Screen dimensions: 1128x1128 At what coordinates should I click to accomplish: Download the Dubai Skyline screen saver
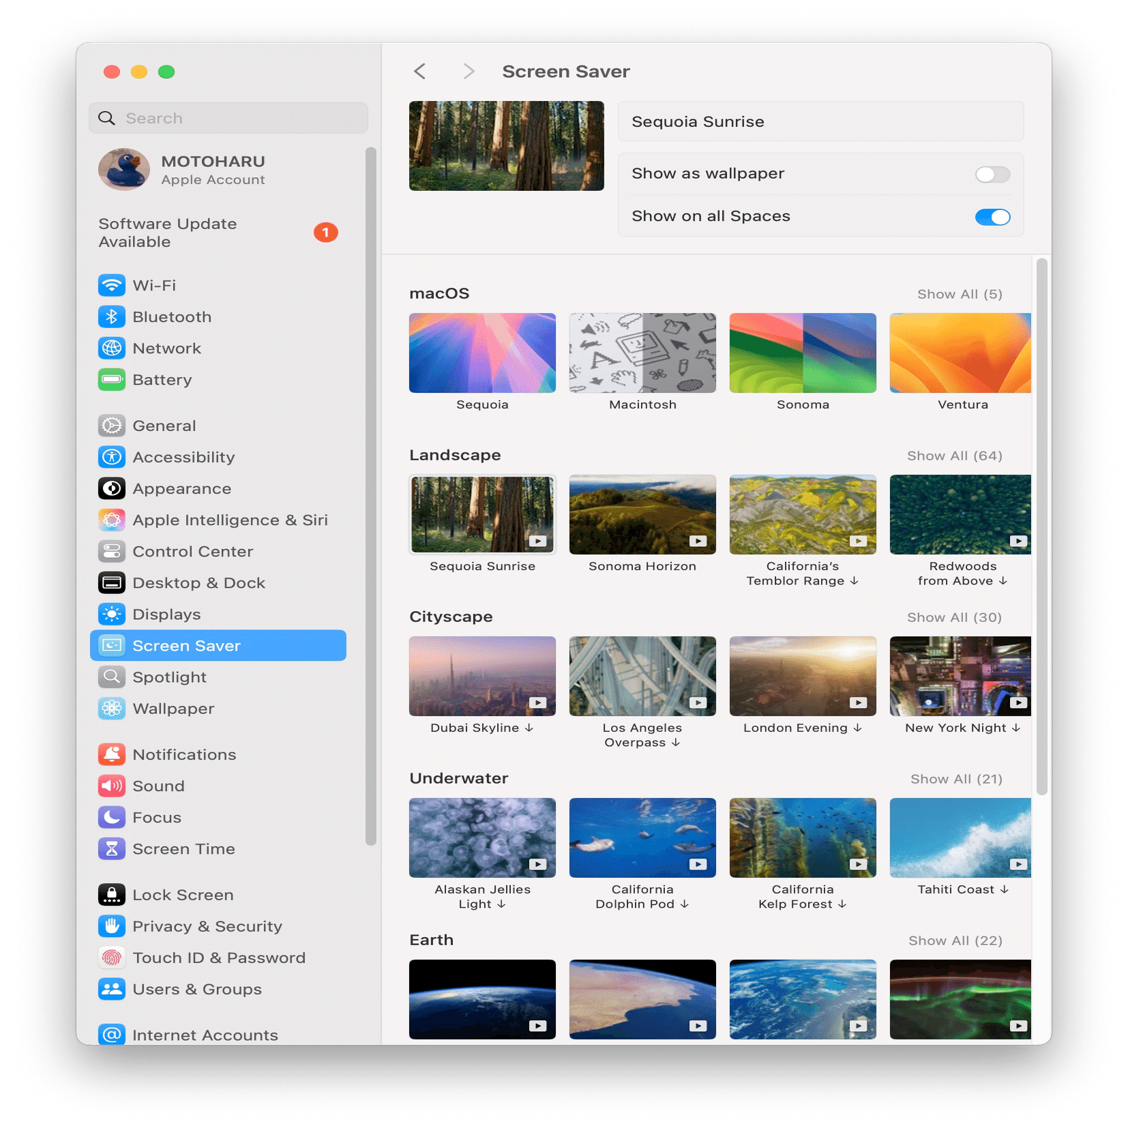(x=529, y=728)
